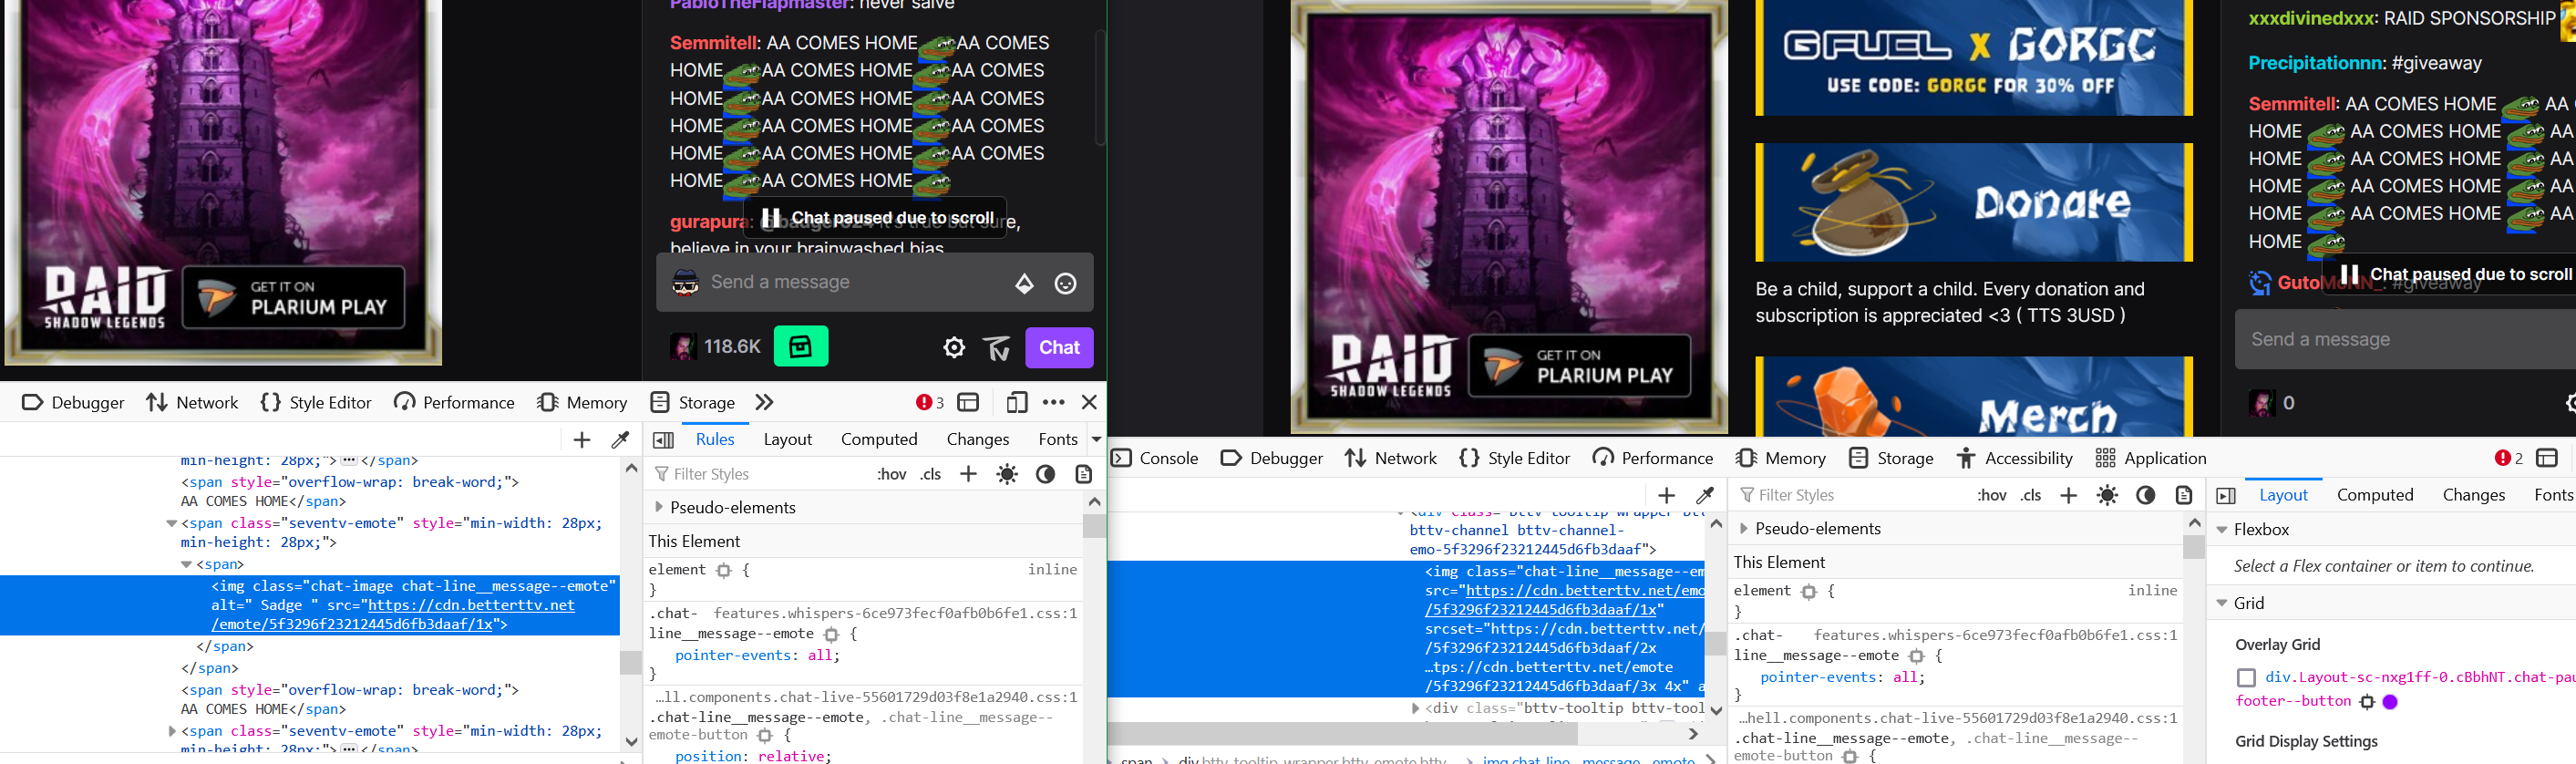
Task: Switch to Style Editor in left DevTools
Action: point(315,402)
